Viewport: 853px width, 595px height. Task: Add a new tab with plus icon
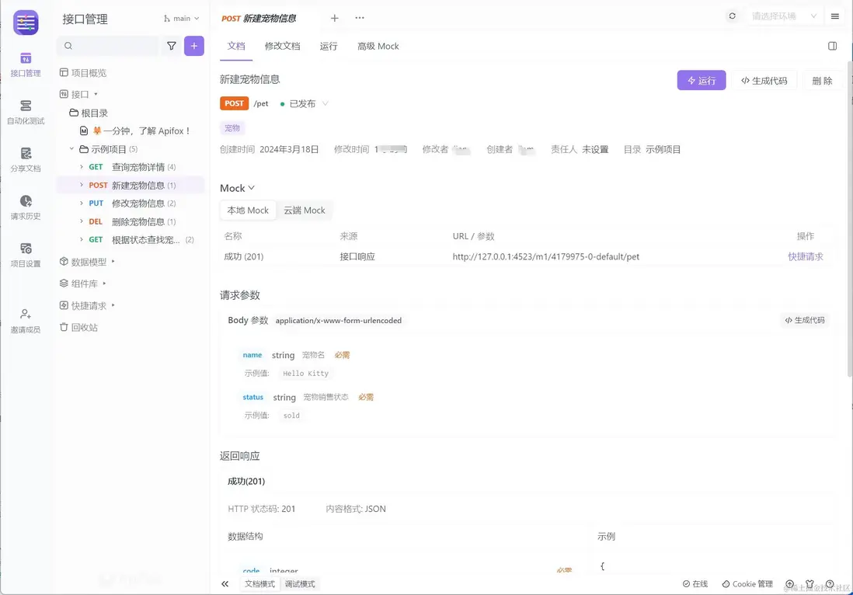[x=335, y=18]
